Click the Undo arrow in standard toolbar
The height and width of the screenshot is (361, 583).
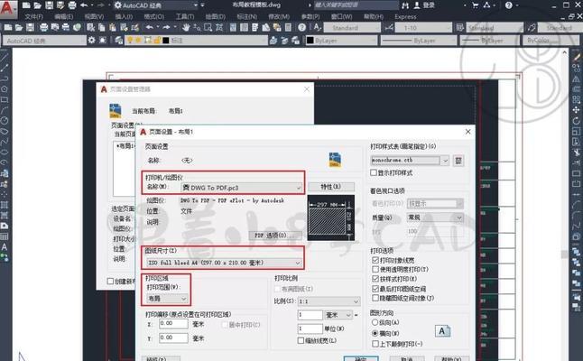150,27
